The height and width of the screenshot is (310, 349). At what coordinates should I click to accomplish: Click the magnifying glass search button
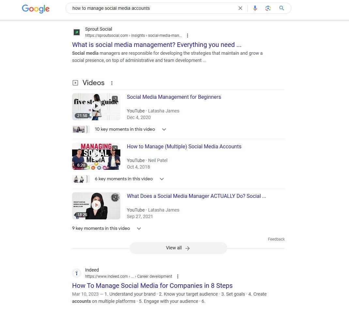[x=281, y=8]
